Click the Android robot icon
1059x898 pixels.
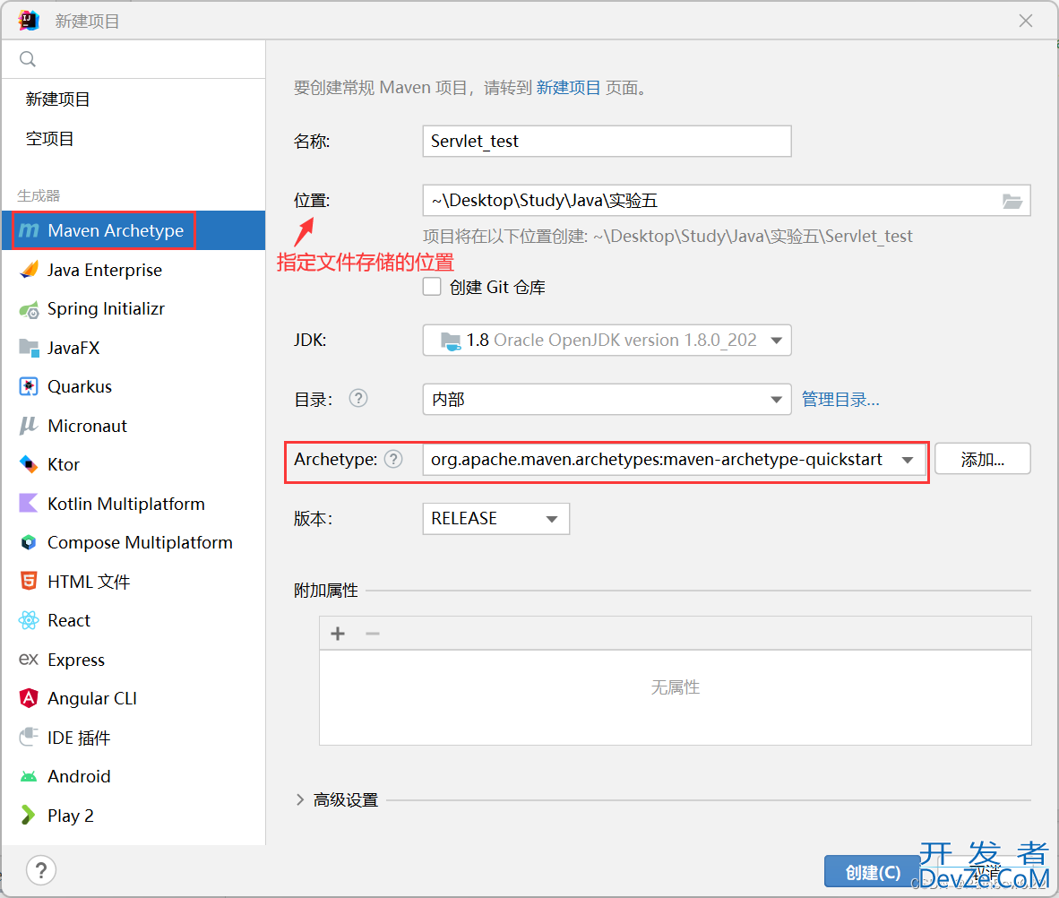coord(29,776)
